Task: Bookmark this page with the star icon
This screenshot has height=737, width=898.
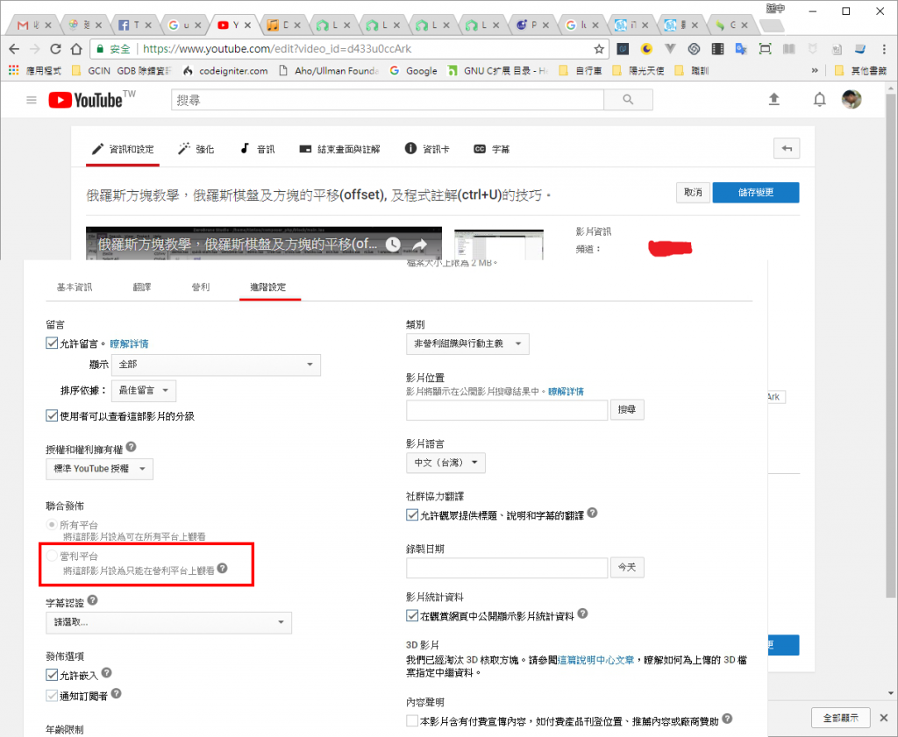Action: click(x=599, y=49)
